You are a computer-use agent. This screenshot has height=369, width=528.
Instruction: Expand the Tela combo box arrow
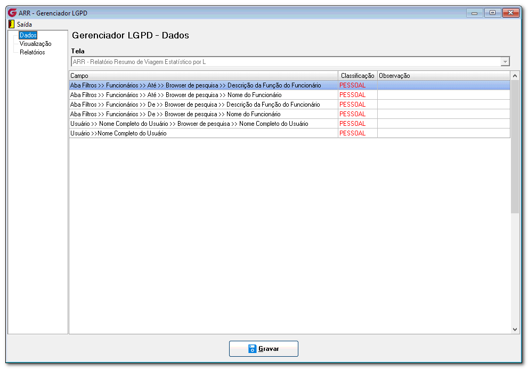505,62
